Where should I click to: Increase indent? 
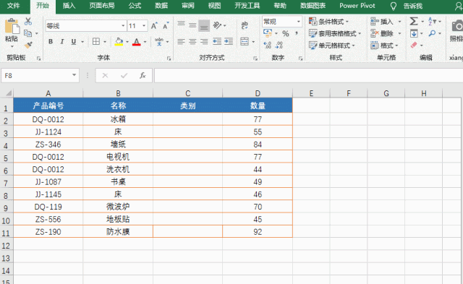tap(229, 42)
